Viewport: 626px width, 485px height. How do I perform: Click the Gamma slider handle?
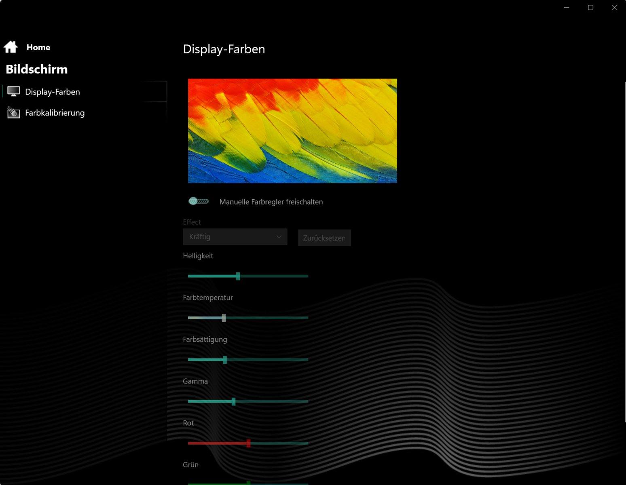tap(233, 401)
